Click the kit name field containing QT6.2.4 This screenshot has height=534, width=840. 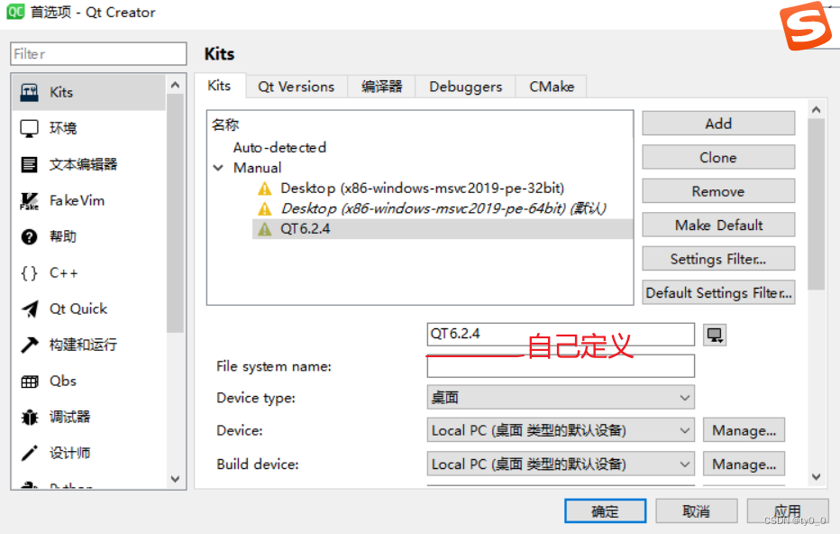pos(561,335)
